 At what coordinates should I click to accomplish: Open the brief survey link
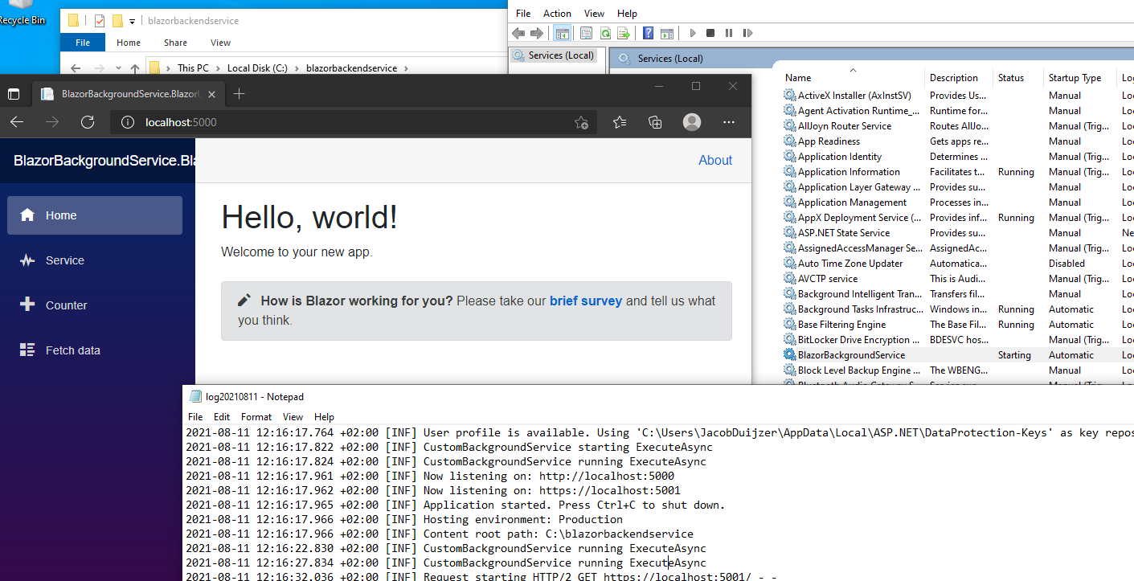[586, 301]
